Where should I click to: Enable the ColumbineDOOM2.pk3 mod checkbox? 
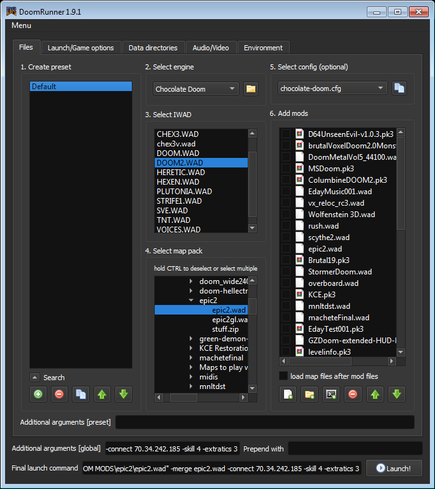pyautogui.click(x=286, y=180)
